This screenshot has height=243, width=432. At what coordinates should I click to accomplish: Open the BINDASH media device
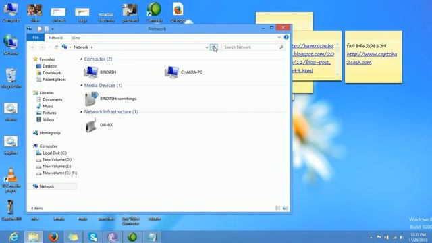[x=110, y=99]
